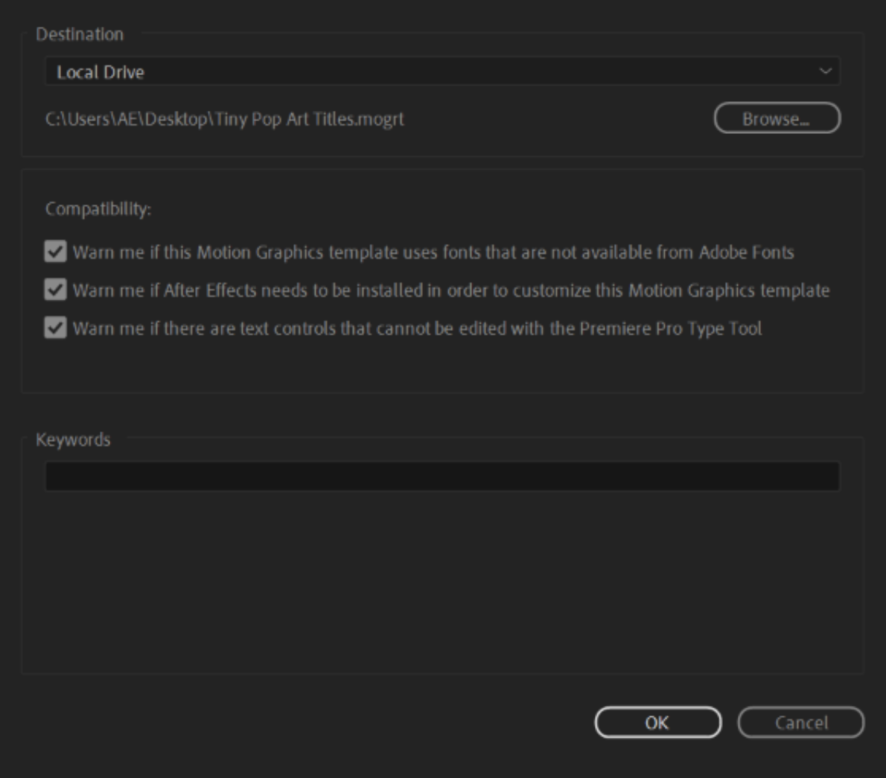Click the Destination section heading
The image size is (886, 778).
click(80, 34)
